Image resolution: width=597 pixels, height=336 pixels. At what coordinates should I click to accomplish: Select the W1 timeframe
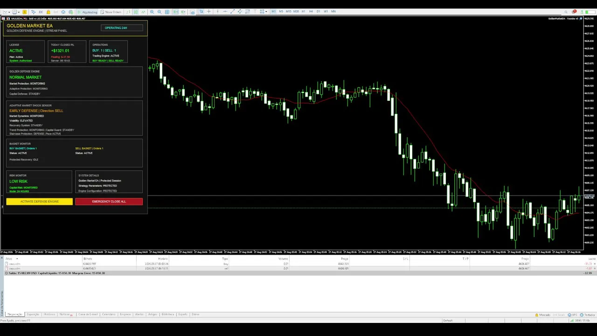point(326,11)
